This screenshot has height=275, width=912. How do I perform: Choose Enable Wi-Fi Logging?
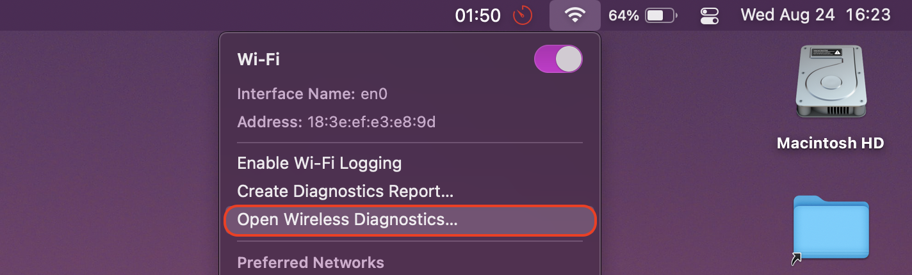click(320, 163)
